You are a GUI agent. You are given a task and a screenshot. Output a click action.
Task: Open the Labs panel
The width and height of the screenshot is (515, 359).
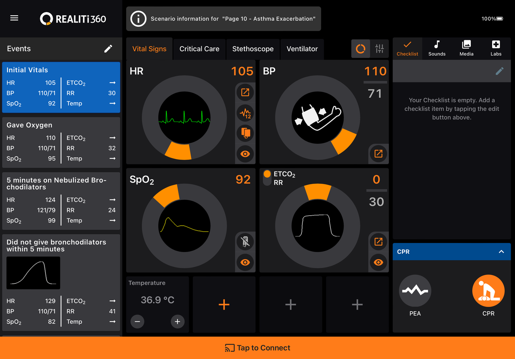pyautogui.click(x=496, y=49)
